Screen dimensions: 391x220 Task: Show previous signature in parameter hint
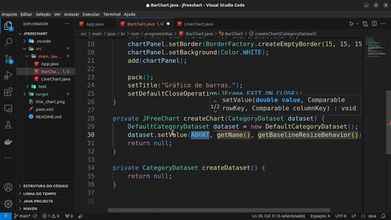pos(215,101)
